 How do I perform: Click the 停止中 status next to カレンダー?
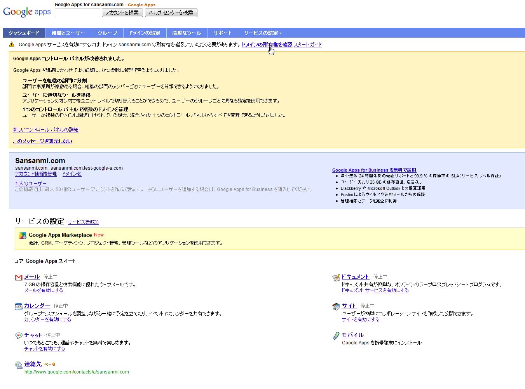(61, 306)
